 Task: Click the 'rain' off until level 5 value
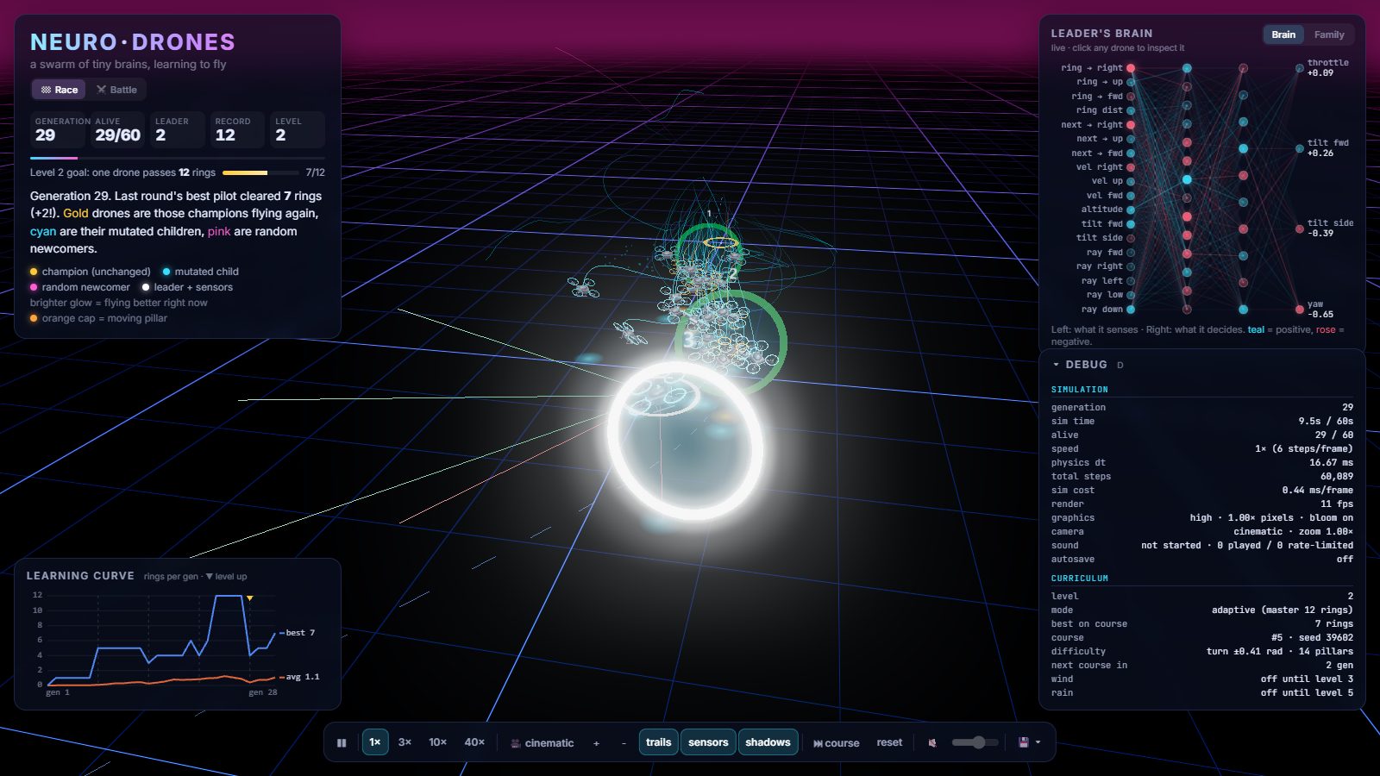(1307, 692)
